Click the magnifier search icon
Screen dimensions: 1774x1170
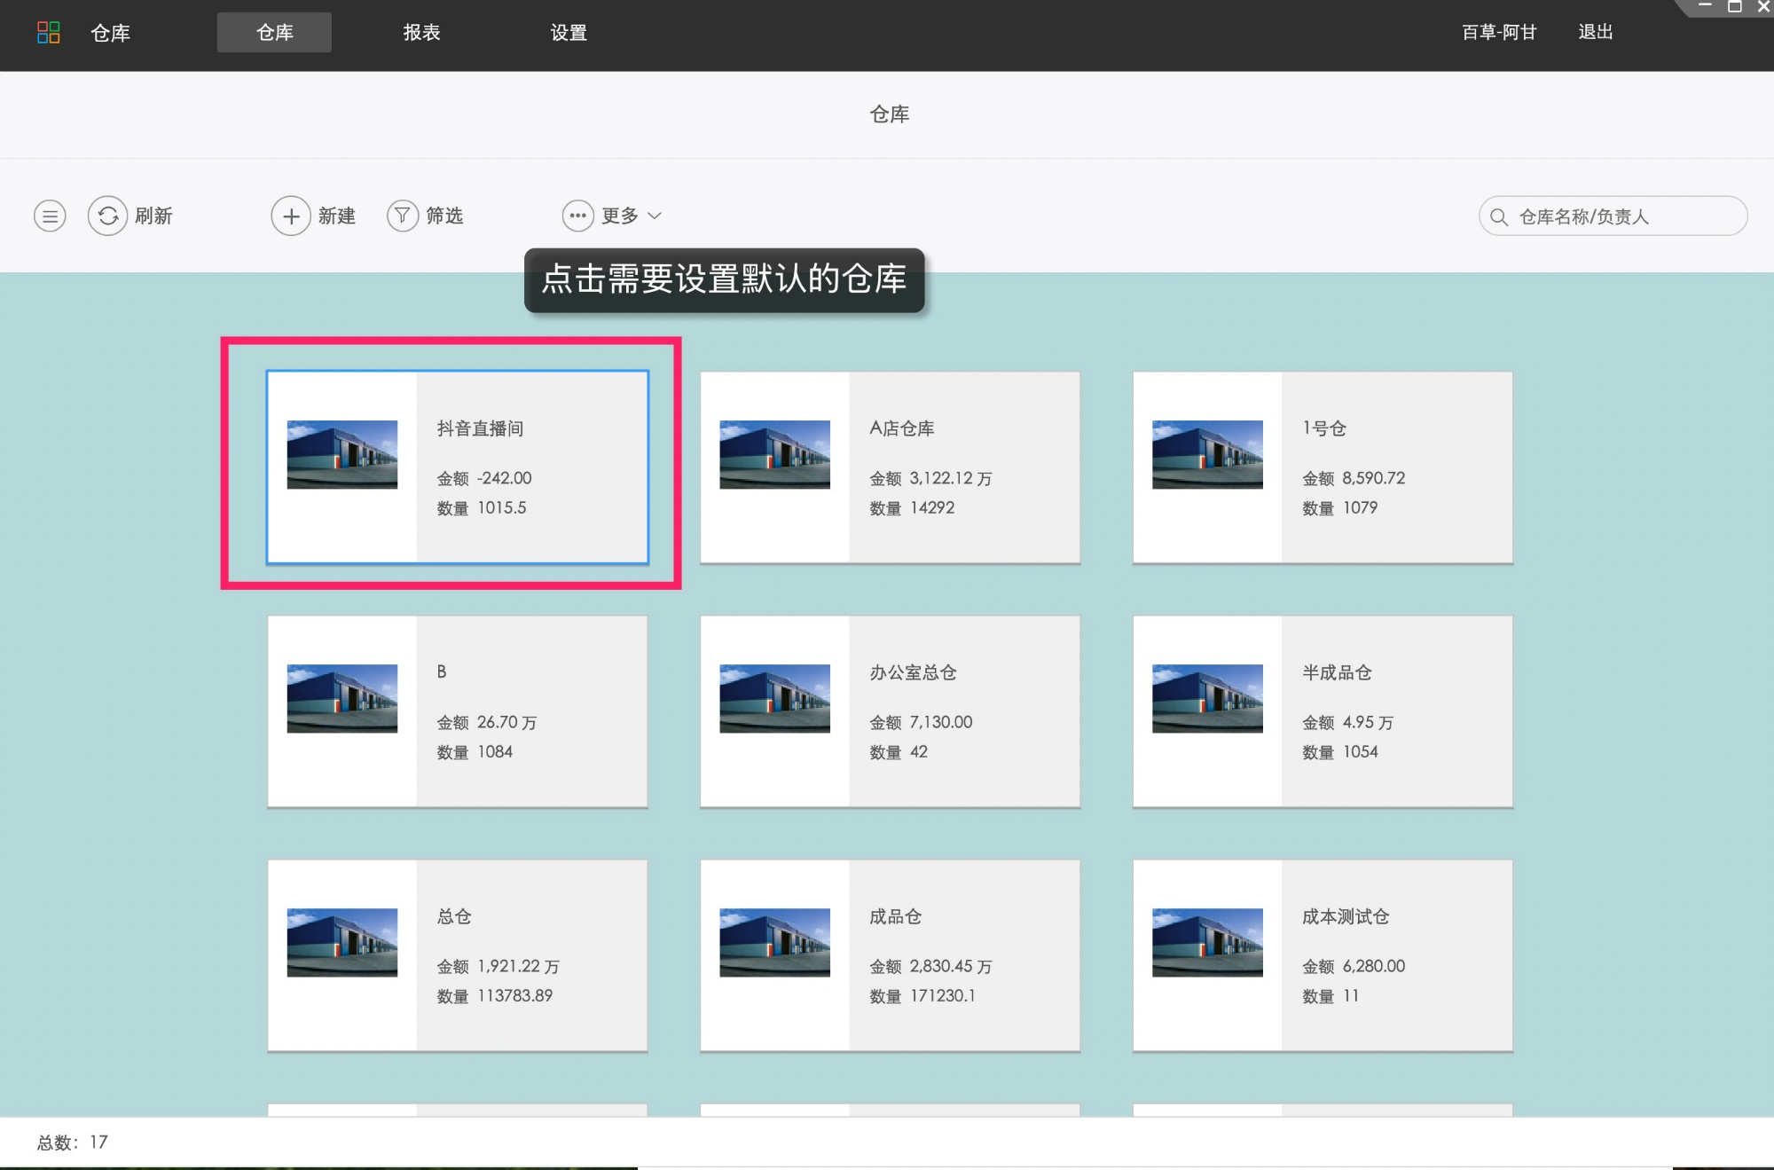click(1499, 216)
